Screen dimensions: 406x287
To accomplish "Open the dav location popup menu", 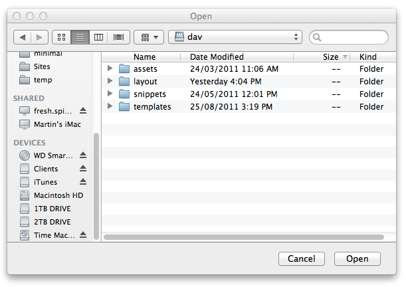I will [235, 37].
